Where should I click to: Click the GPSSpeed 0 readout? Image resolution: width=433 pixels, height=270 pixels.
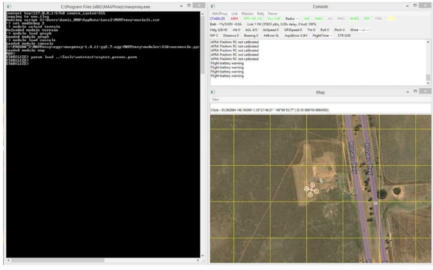(293, 30)
